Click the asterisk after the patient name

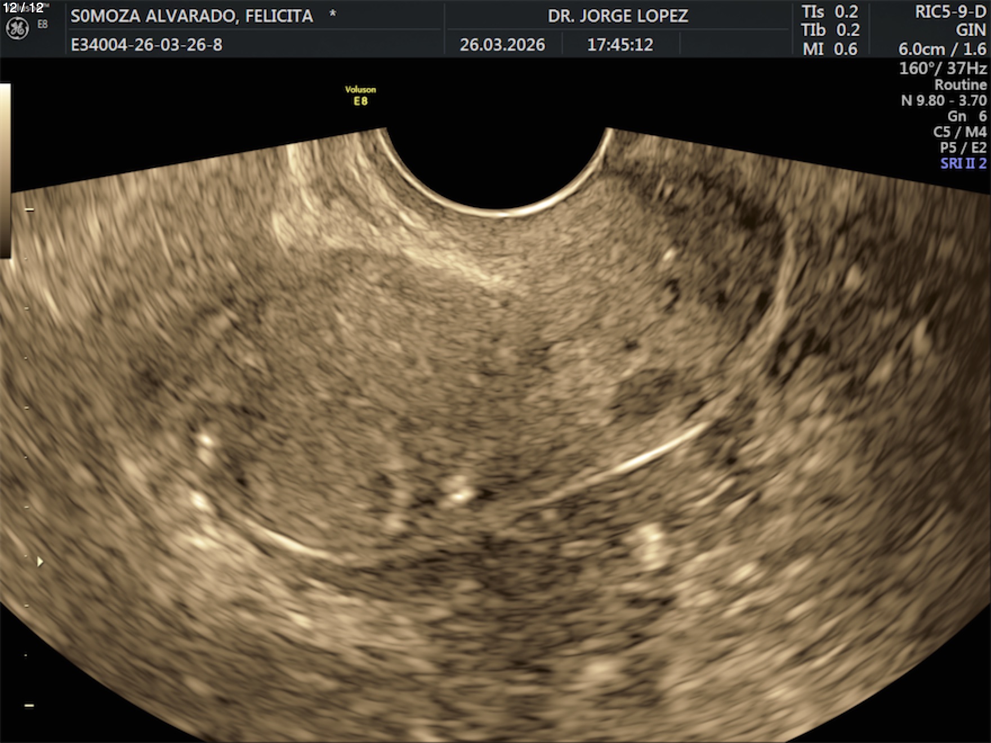pos(333,14)
